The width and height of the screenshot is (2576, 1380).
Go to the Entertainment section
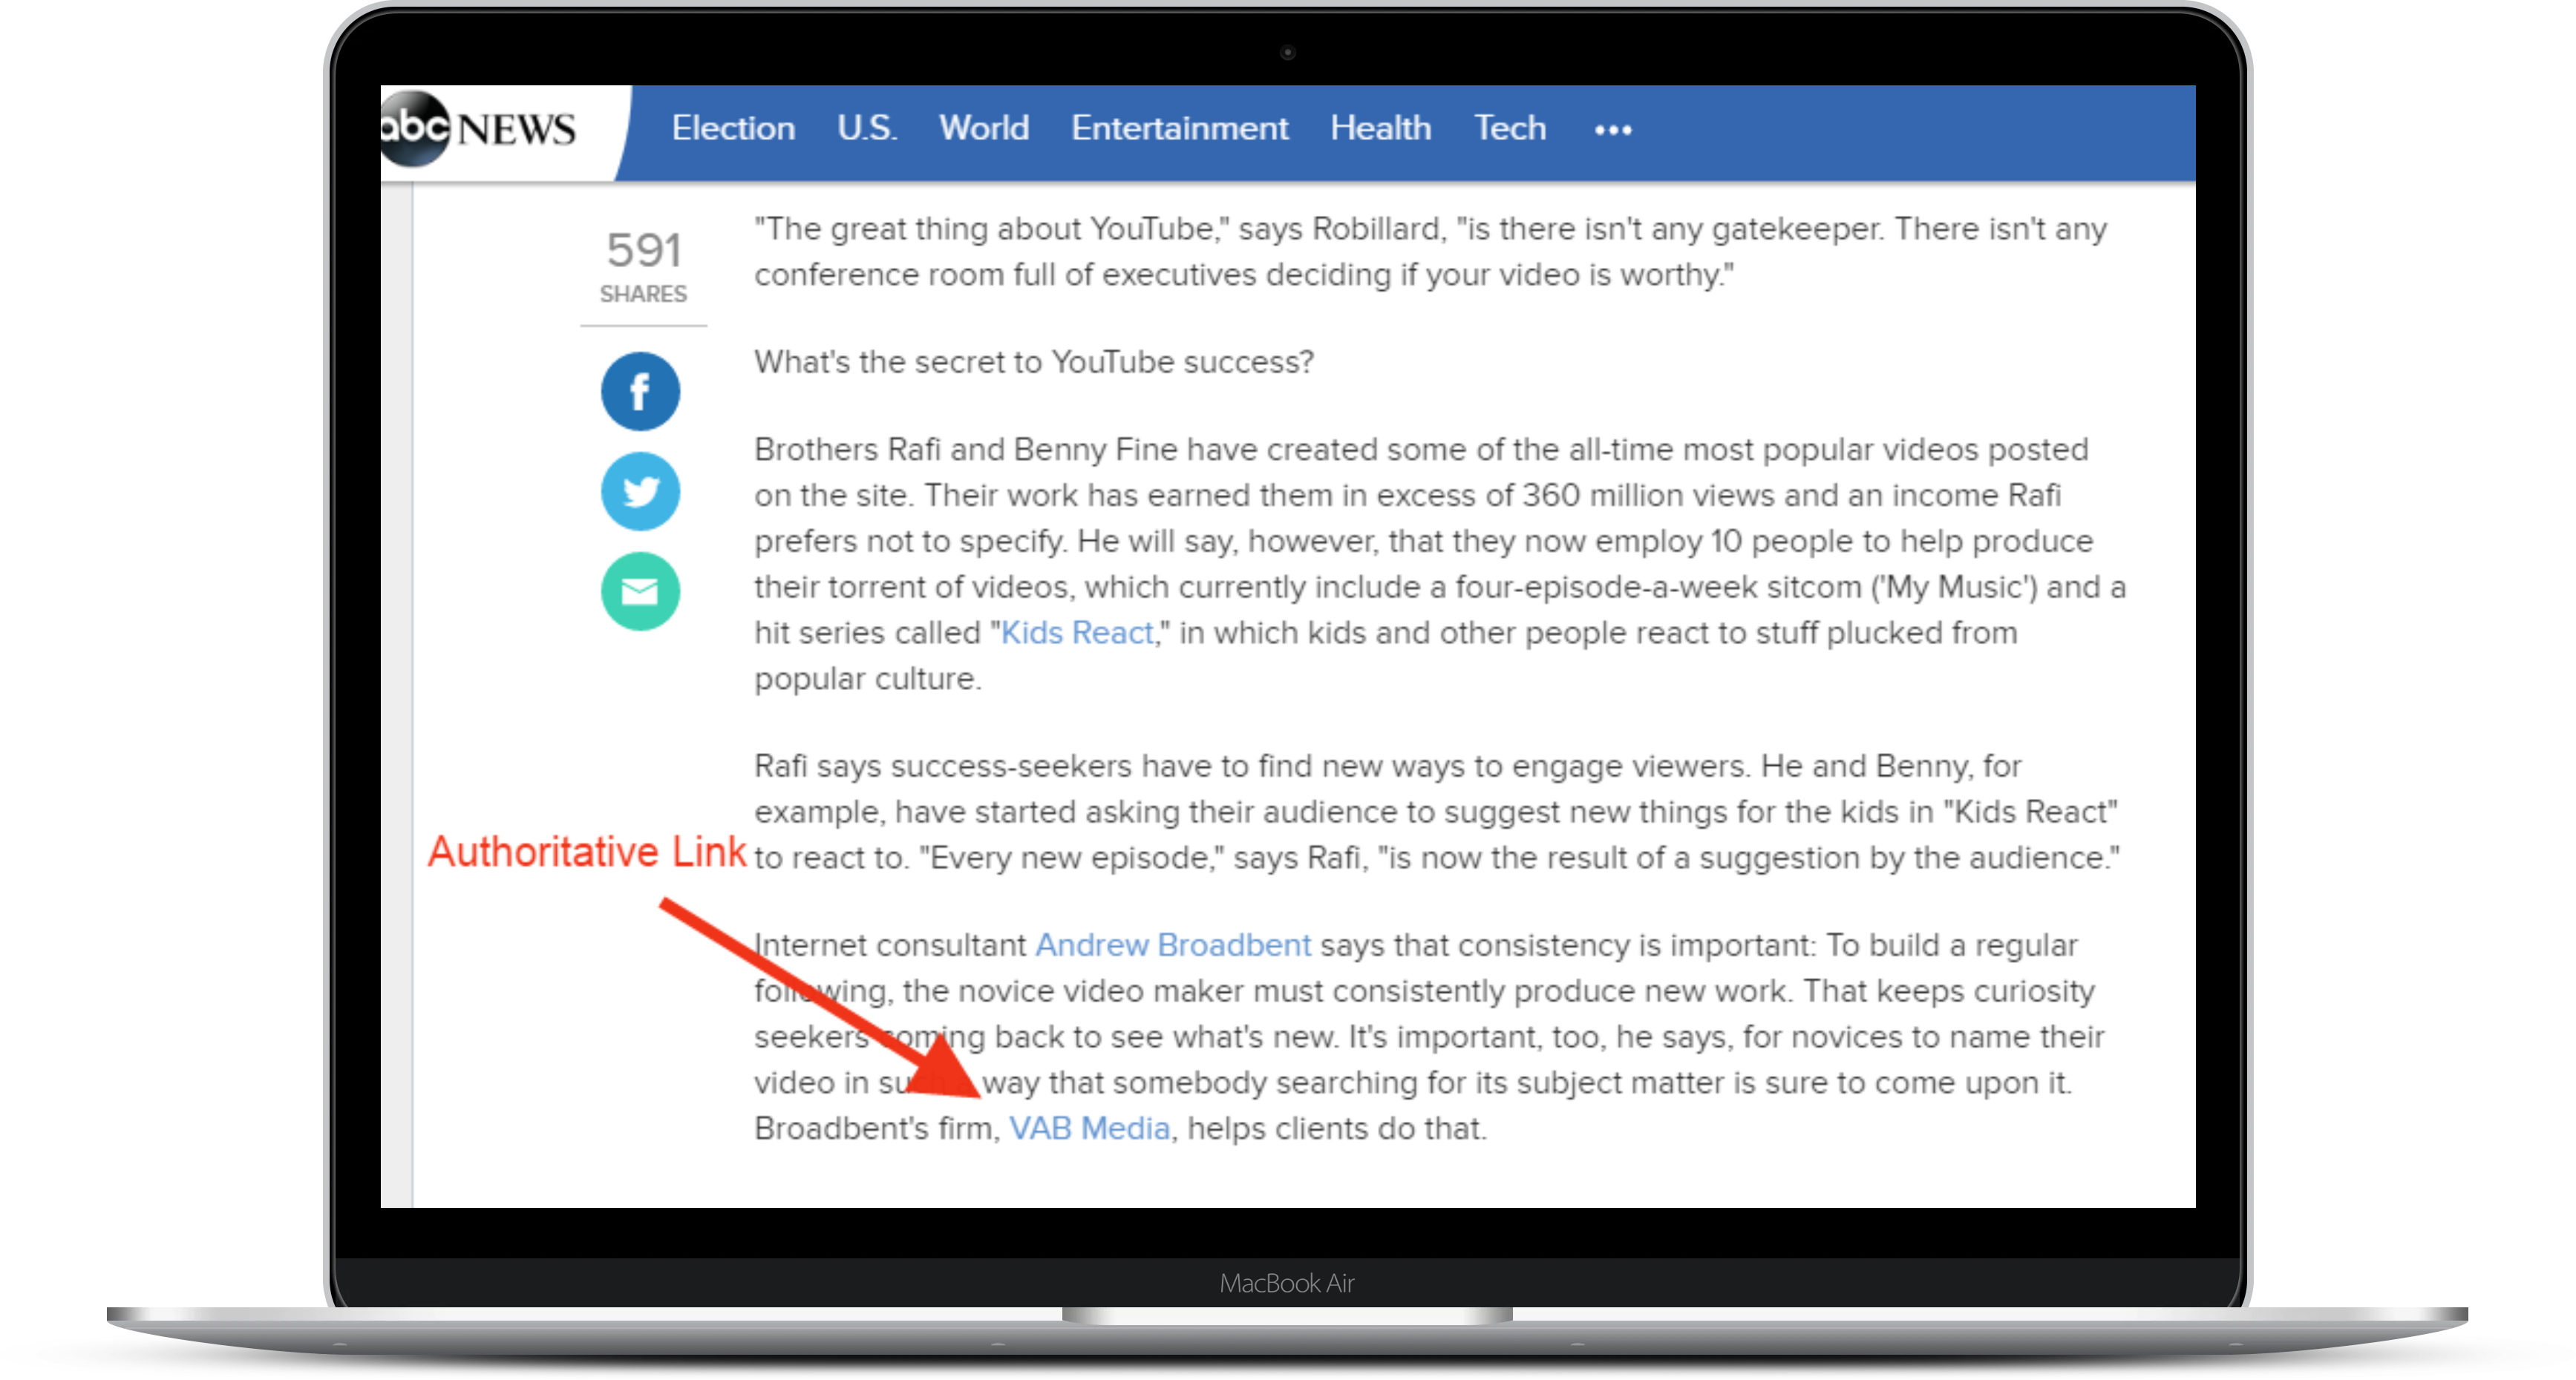[x=1179, y=128]
